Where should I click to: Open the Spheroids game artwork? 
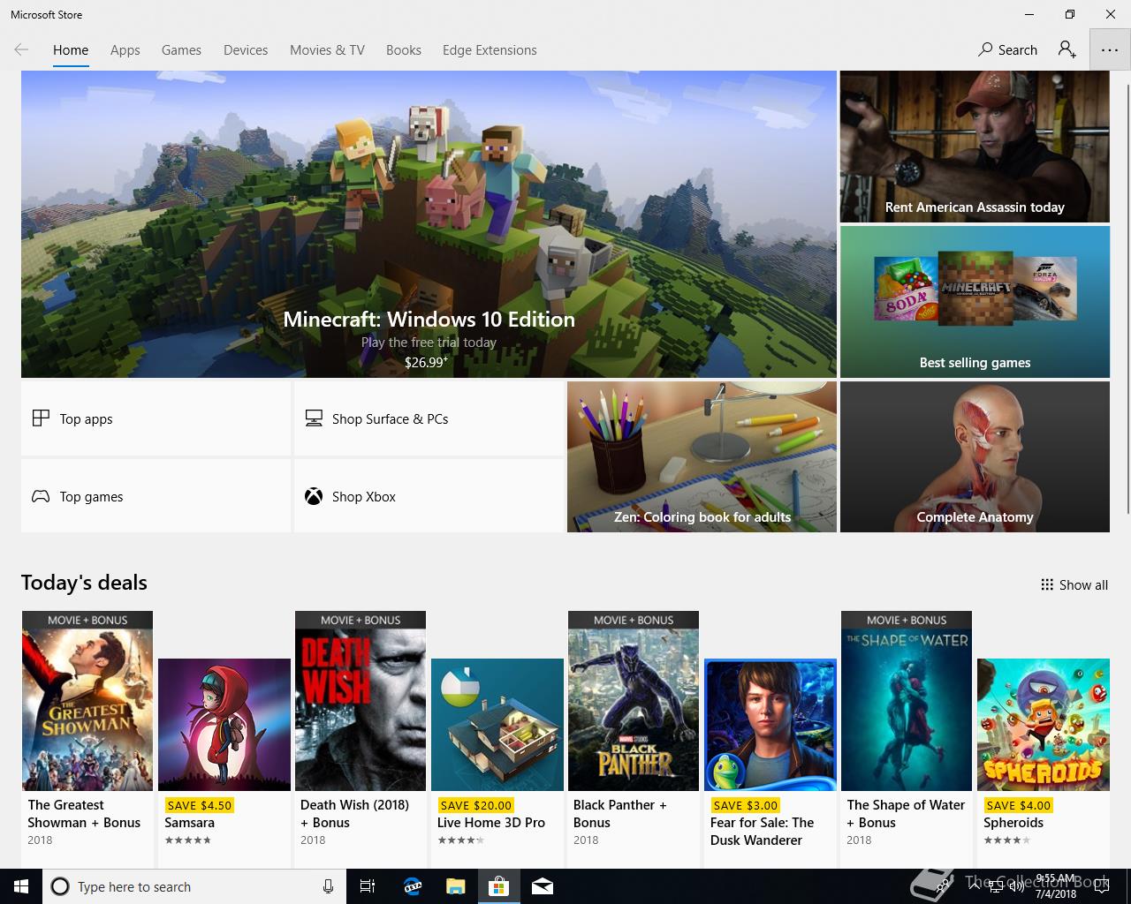coord(1044,725)
